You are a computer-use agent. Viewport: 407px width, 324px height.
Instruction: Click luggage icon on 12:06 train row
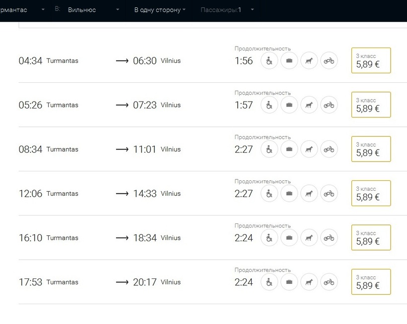coord(289,193)
